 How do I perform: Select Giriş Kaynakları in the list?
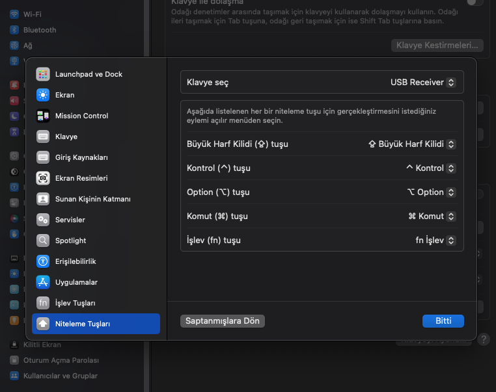pyautogui.click(x=81, y=157)
